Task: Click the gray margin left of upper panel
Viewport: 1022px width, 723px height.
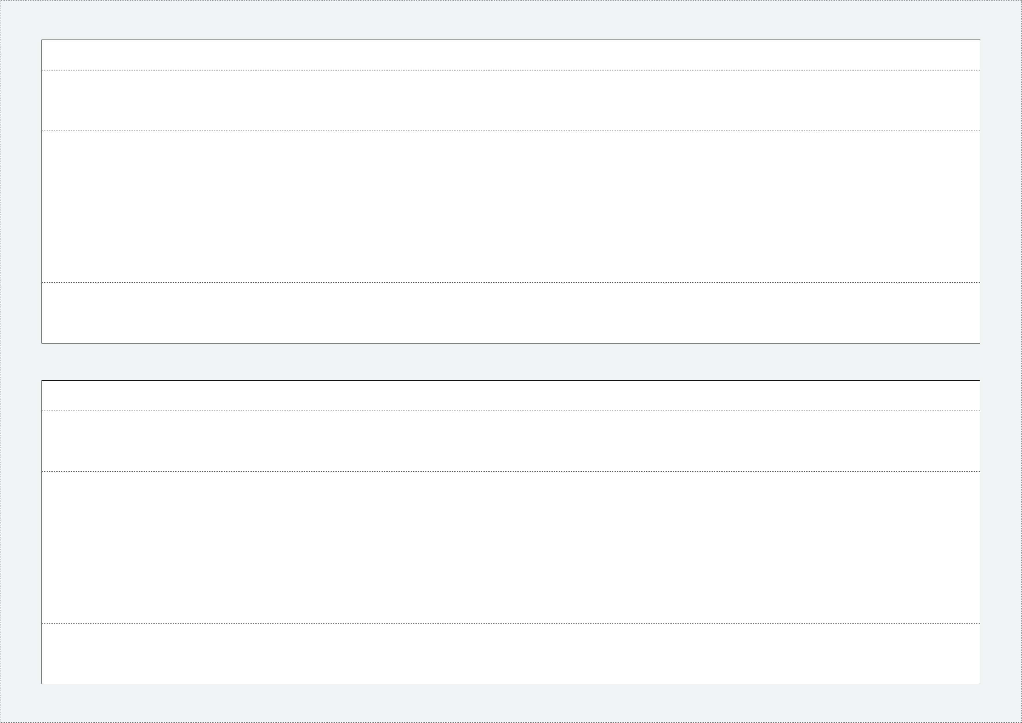Action: click(x=21, y=191)
